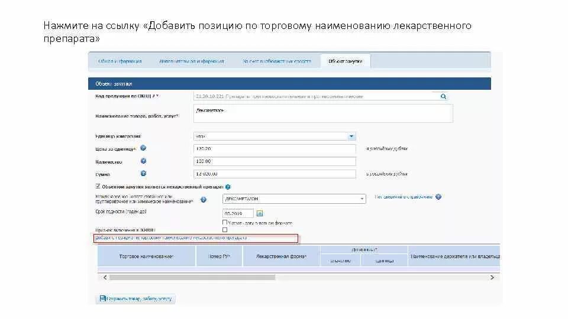Click the 'Срок годности (годен до)' label

pos(121,211)
